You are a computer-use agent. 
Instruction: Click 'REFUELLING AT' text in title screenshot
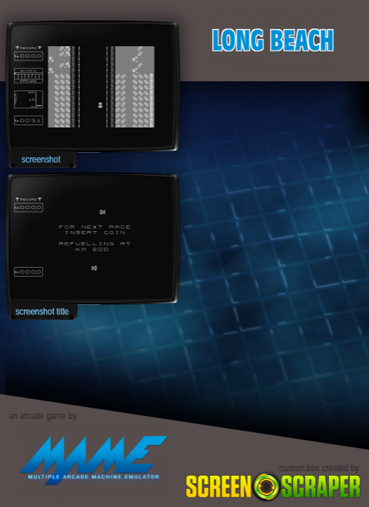pyautogui.click(x=94, y=244)
